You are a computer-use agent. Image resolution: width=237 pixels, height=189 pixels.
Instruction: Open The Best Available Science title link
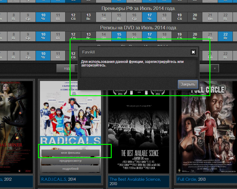[x=135, y=179]
